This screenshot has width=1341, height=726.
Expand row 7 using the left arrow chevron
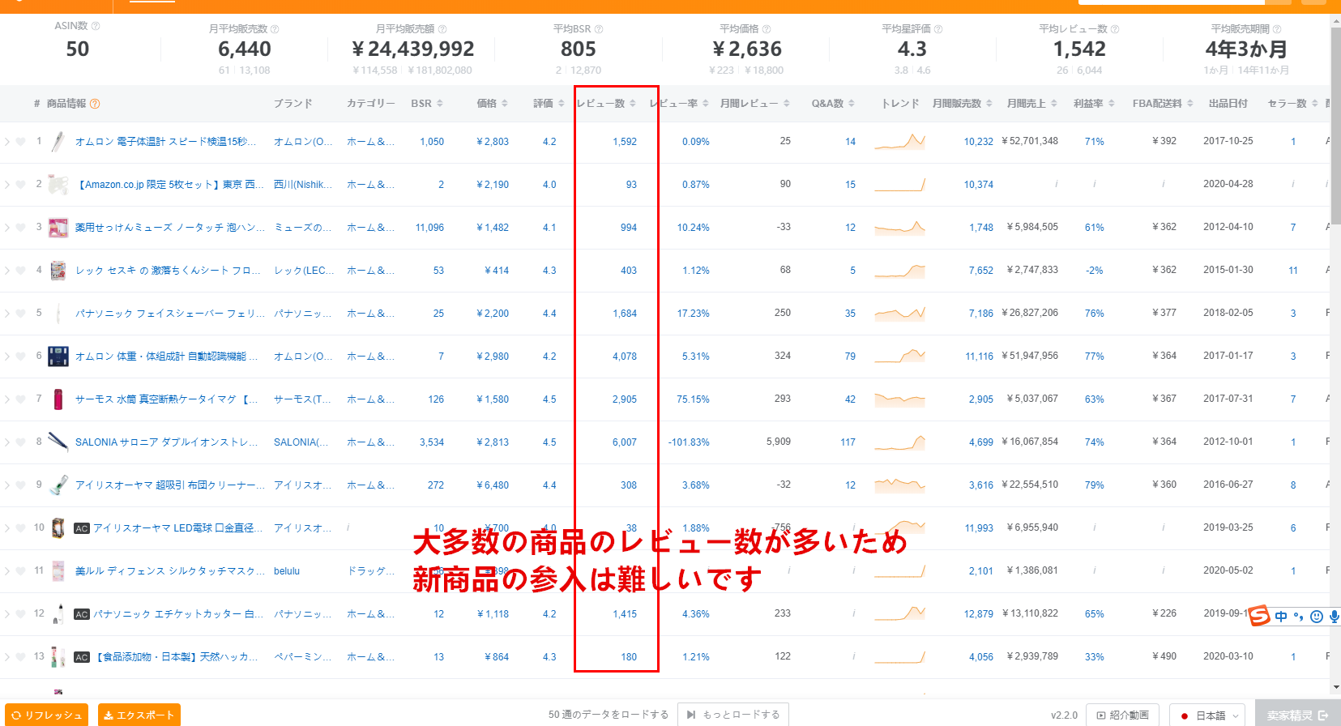pos(7,399)
